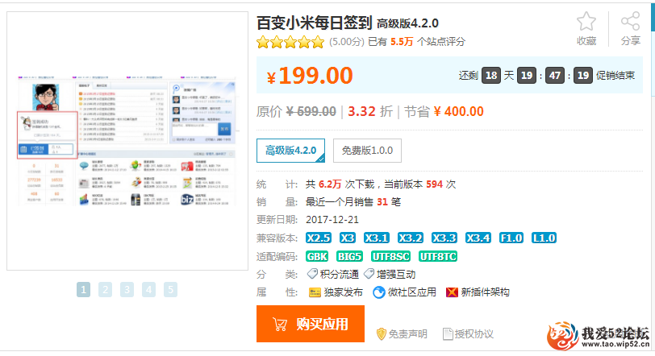The height and width of the screenshot is (356, 655).
Task: Show screenshot slide 2
Action: point(105,289)
